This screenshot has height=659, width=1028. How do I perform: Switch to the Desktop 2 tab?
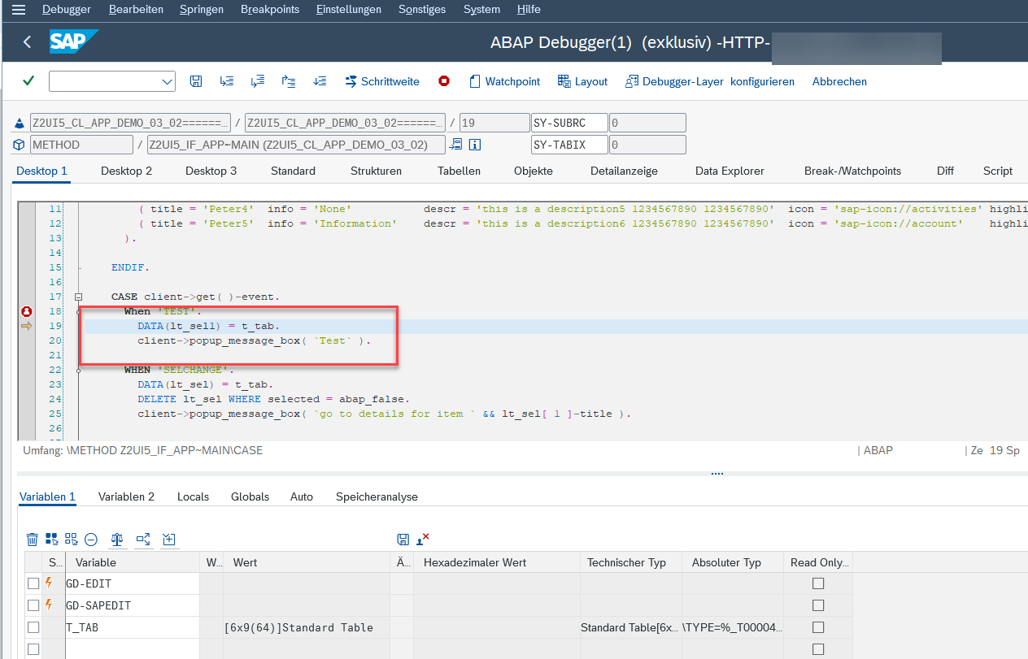click(x=126, y=171)
